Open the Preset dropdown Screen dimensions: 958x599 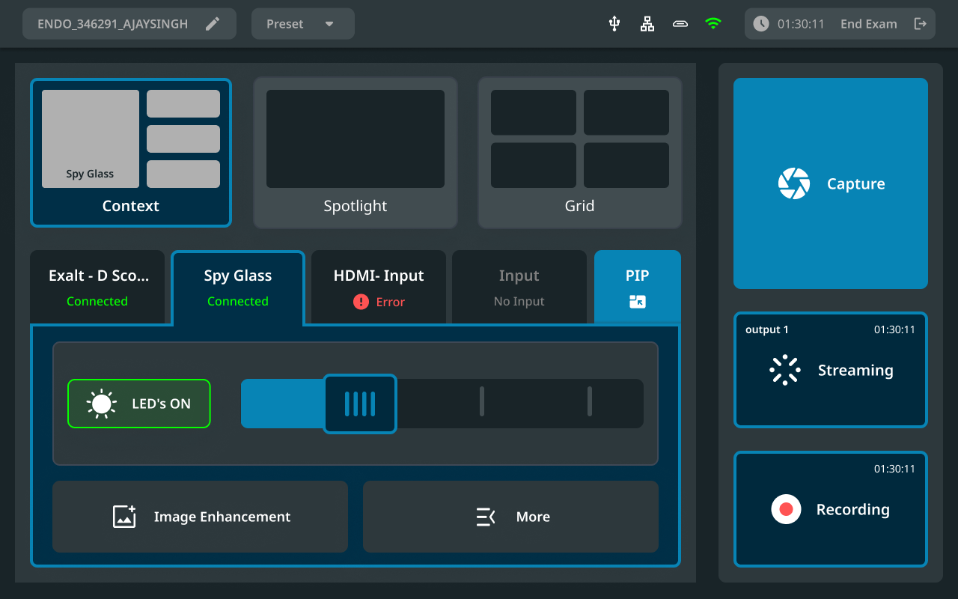tap(303, 24)
